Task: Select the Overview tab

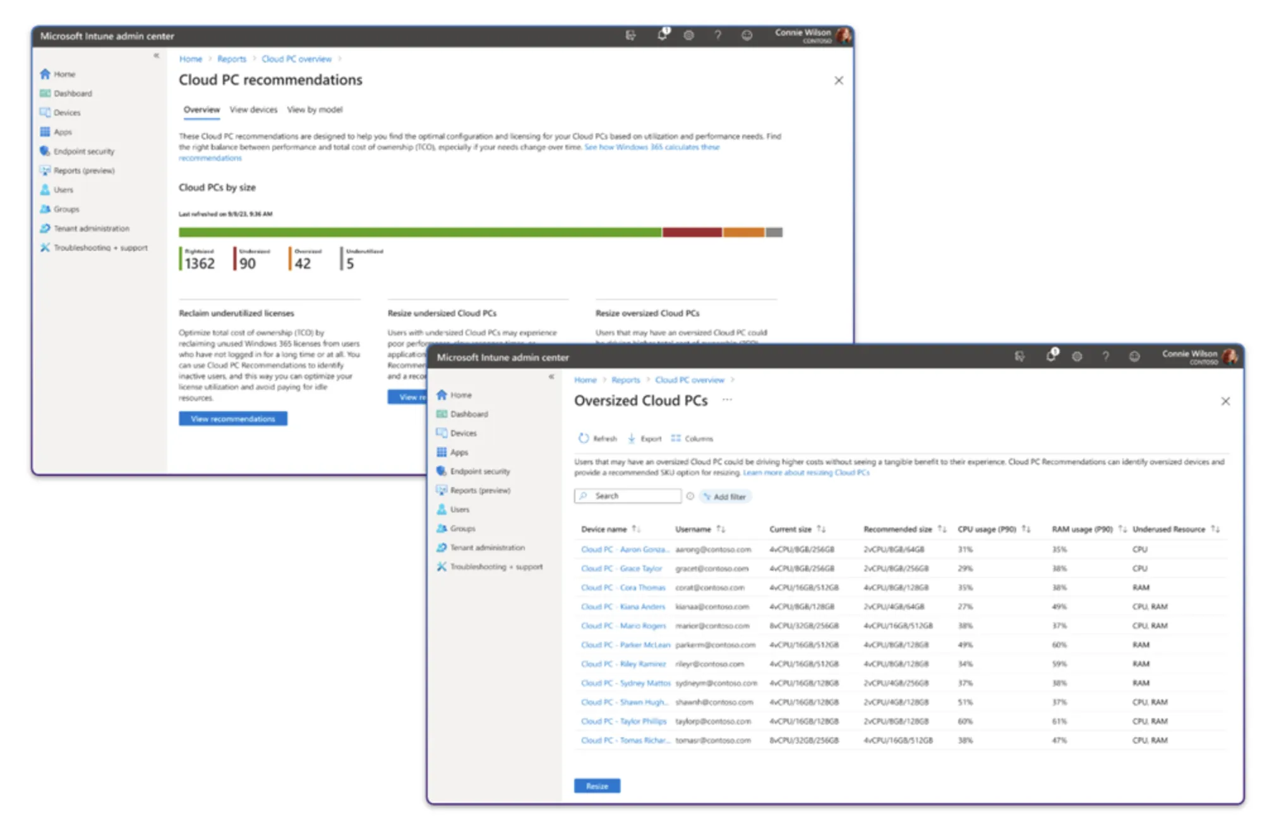Action: tap(201, 110)
